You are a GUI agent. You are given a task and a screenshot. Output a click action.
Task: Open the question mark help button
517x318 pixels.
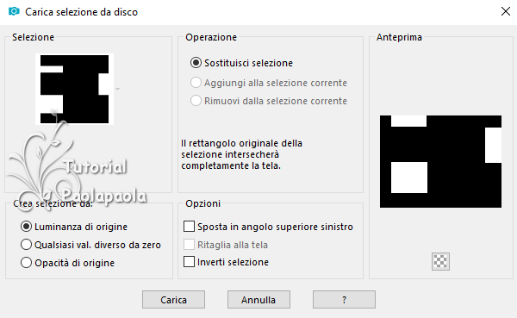[344, 300]
